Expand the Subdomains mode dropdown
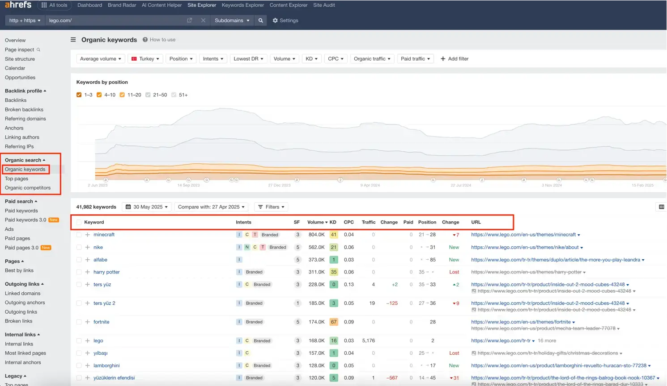 232,21
